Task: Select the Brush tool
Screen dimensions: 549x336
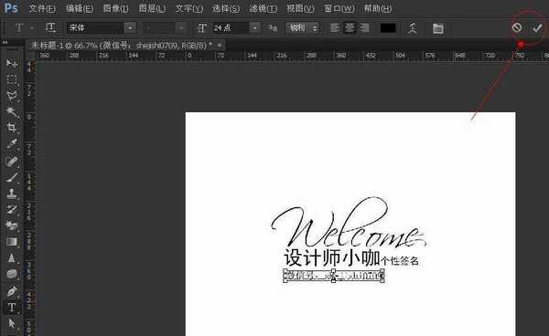Action: coord(12,177)
